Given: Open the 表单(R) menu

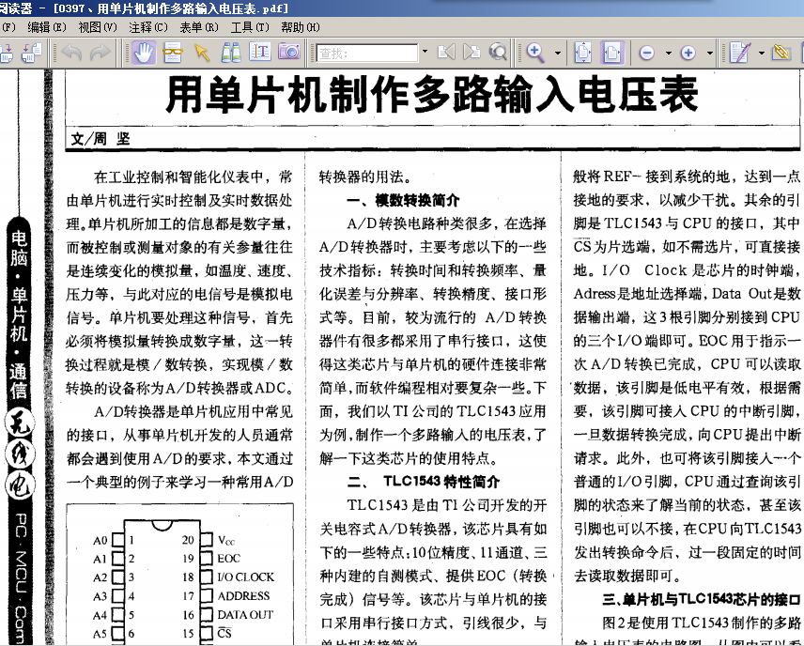Looking at the screenshot, I should [x=199, y=27].
